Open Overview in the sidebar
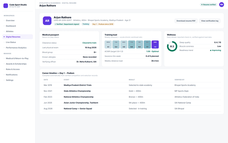The image size is (228, 143). (x=18, y=21)
